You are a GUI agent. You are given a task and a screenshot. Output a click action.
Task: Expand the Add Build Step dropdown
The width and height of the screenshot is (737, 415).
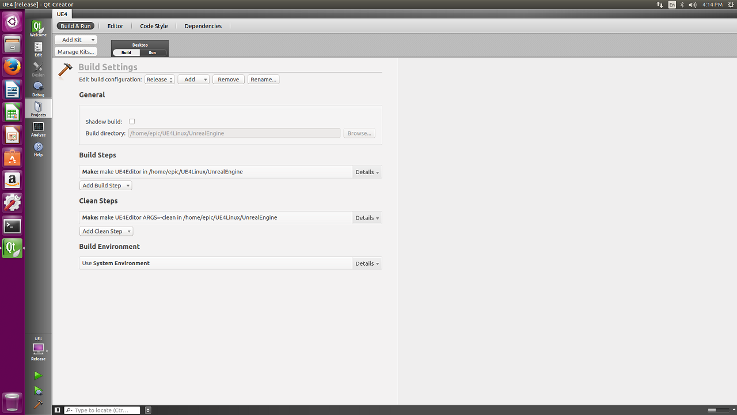(x=105, y=186)
